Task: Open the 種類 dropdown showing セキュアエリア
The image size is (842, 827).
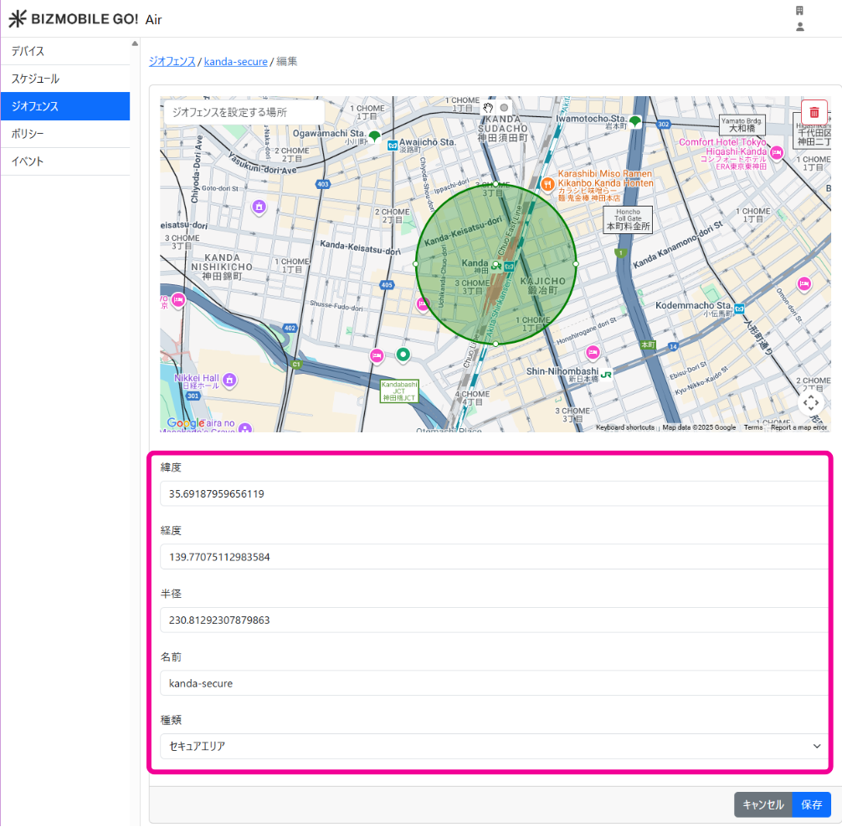Action: point(495,746)
